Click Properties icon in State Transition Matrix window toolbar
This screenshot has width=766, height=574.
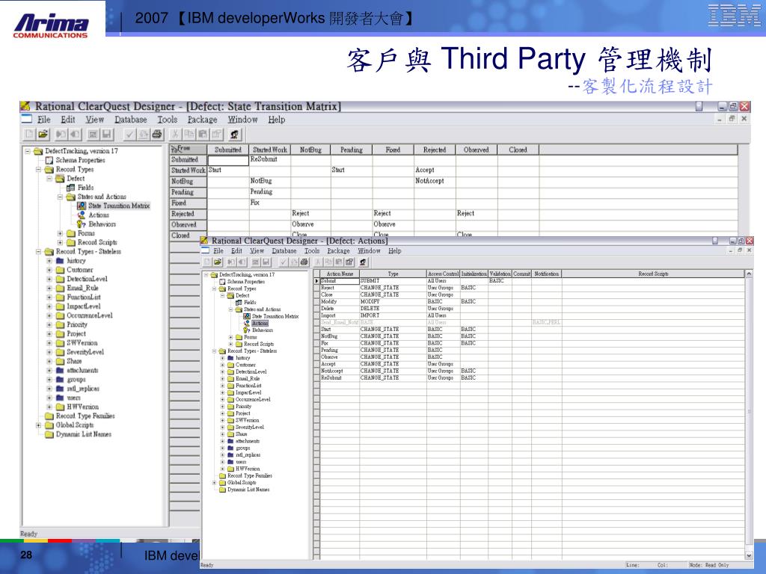pos(216,134)
